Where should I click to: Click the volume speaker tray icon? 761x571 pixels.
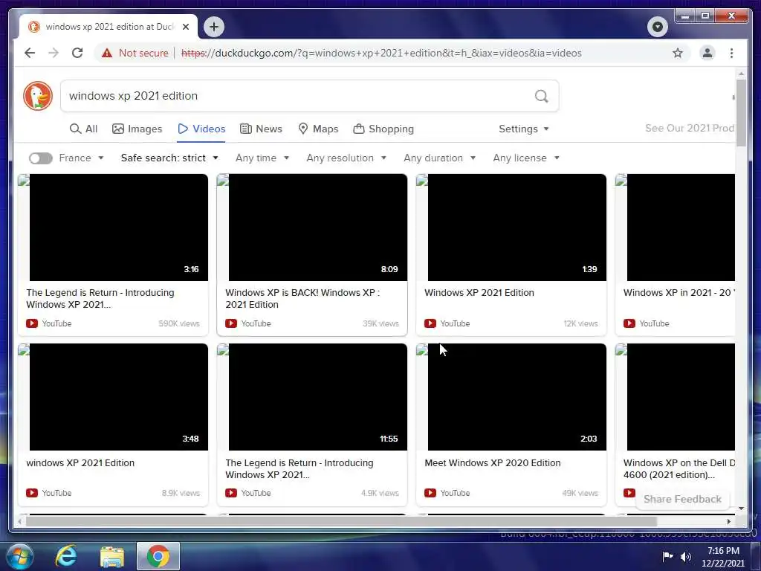[685, 557]
